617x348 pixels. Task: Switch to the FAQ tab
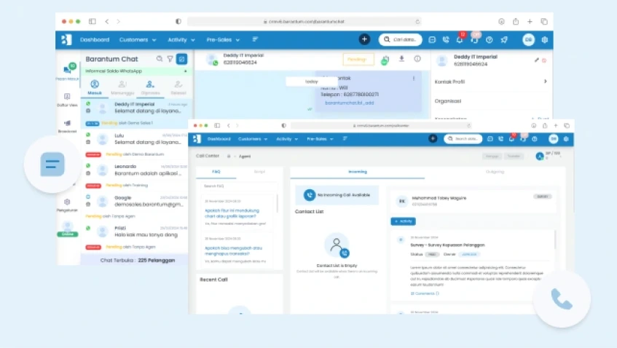(216, 172)
